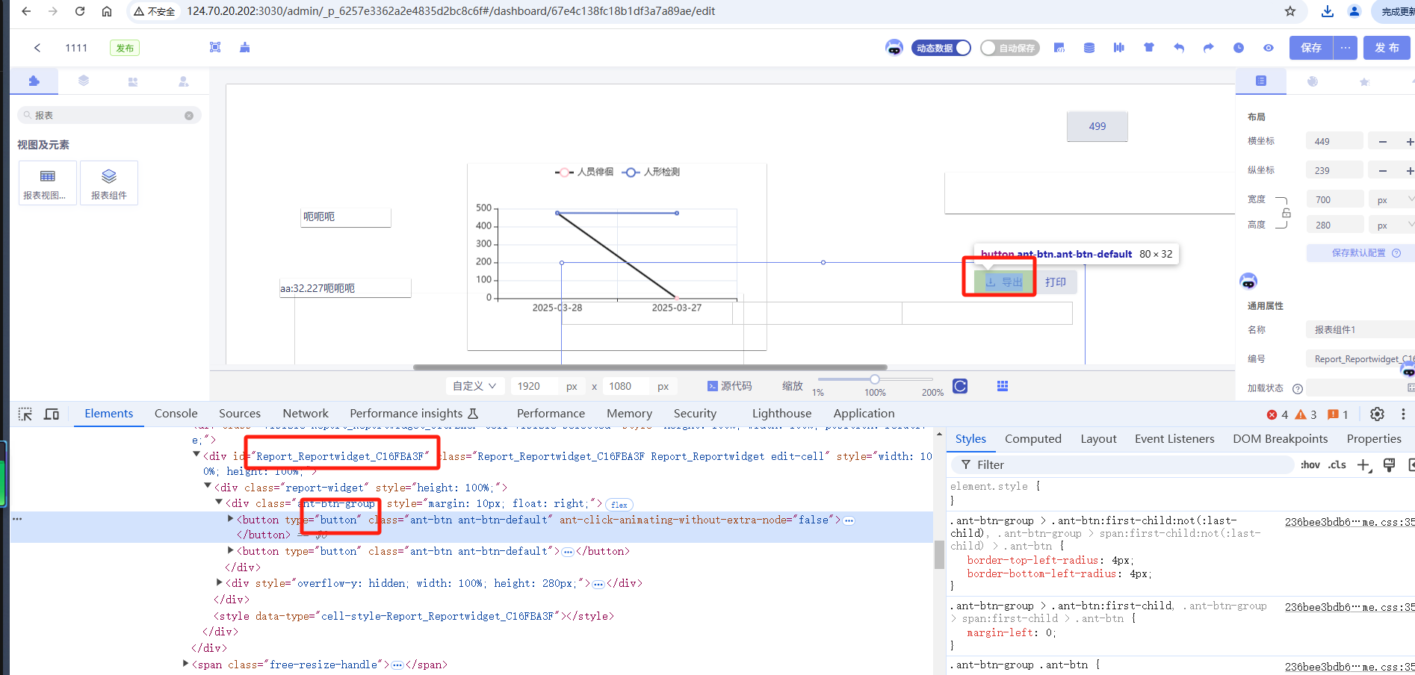The height and width of the screenshot is (675, 1415).
Task: Toggle the 自动保存 switch
Action: 1010,48
